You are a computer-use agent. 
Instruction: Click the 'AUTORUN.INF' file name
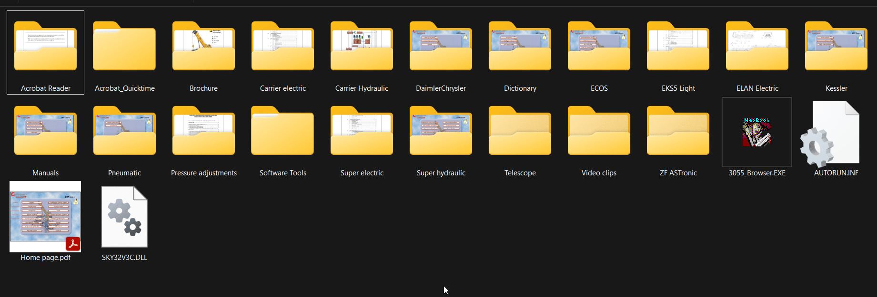[x=836, y=173]
